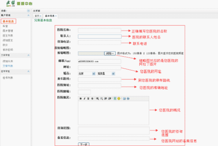Open the district dropdown next to 北京

(106, 74)
